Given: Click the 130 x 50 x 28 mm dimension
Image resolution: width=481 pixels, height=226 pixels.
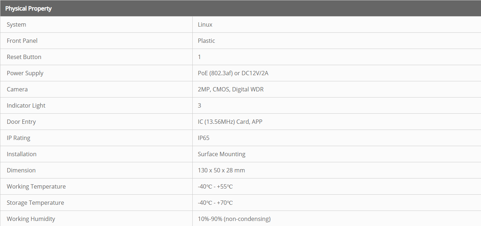Looking at the screenshot, I should (221, 170).
